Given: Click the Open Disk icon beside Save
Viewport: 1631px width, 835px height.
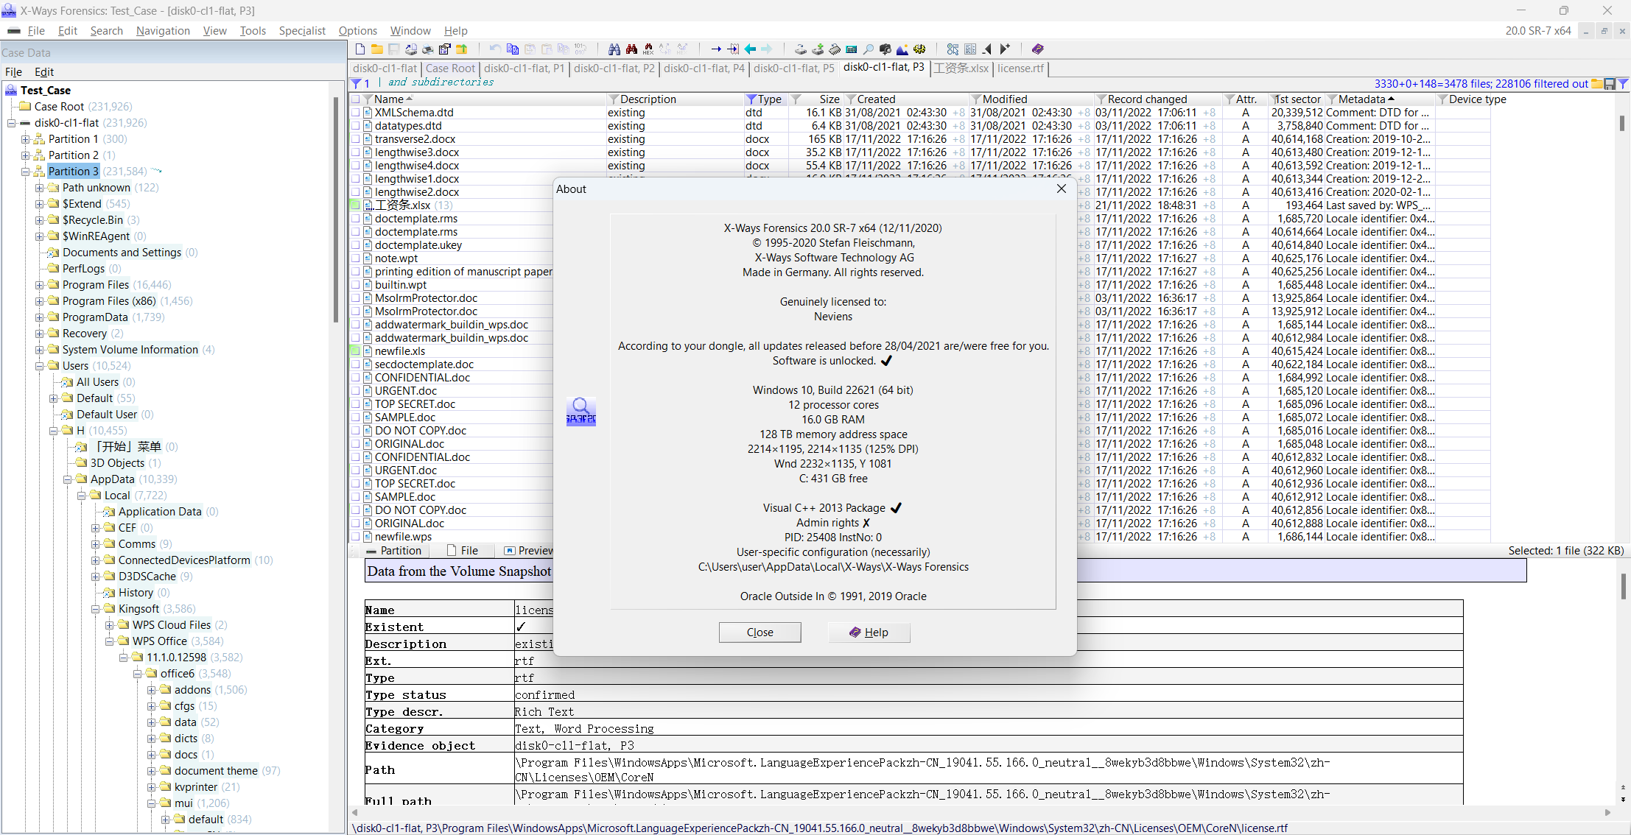Looking at the screenshot, I should pyautogui.click(x=411, y=49).
